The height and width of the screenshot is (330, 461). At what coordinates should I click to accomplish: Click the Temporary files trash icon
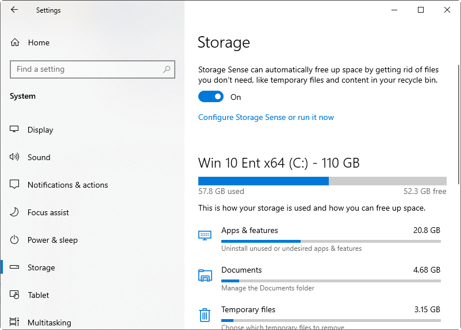click(205, 315)
